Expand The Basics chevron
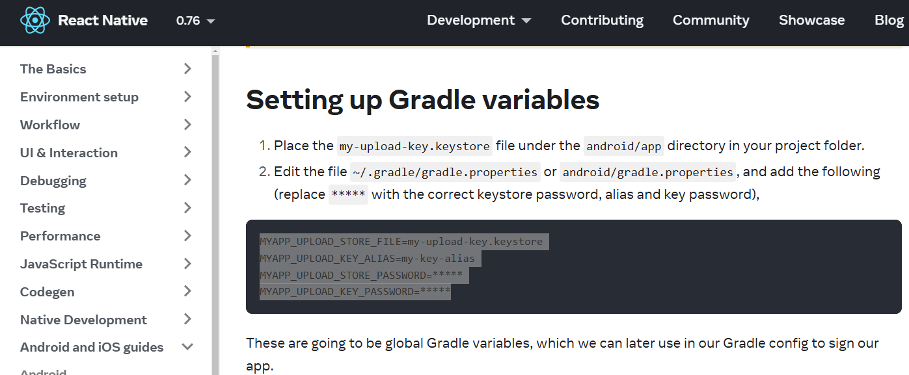Image resolution: width=909 pixels, height=375 pixels. click(187, 69)
